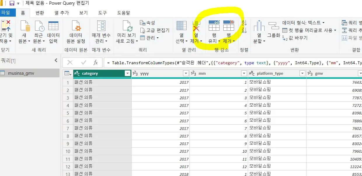Click the Save icon in title bar

pyautogui.click(x=12, y=3)
